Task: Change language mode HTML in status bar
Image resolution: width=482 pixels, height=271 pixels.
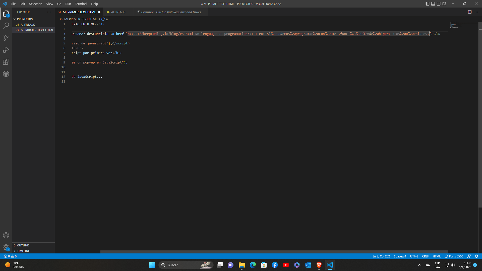Action: tap(437, 256)
